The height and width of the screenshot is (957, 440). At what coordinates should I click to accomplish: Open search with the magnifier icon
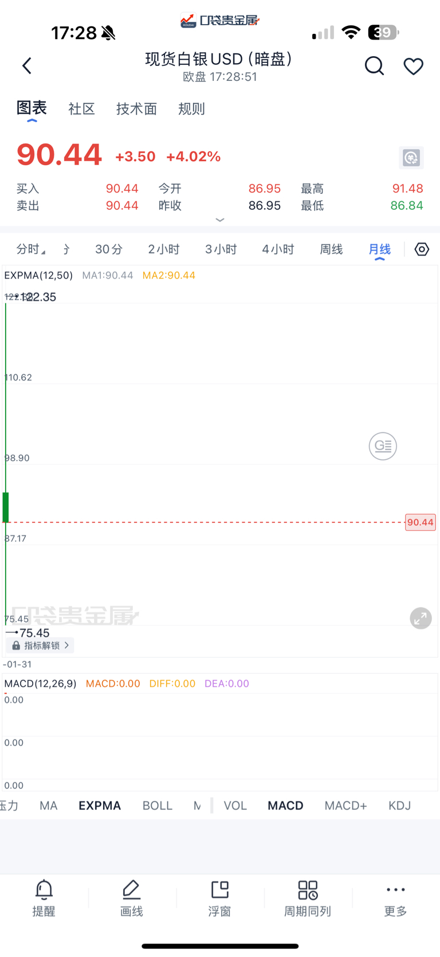(x=374, y=66)
